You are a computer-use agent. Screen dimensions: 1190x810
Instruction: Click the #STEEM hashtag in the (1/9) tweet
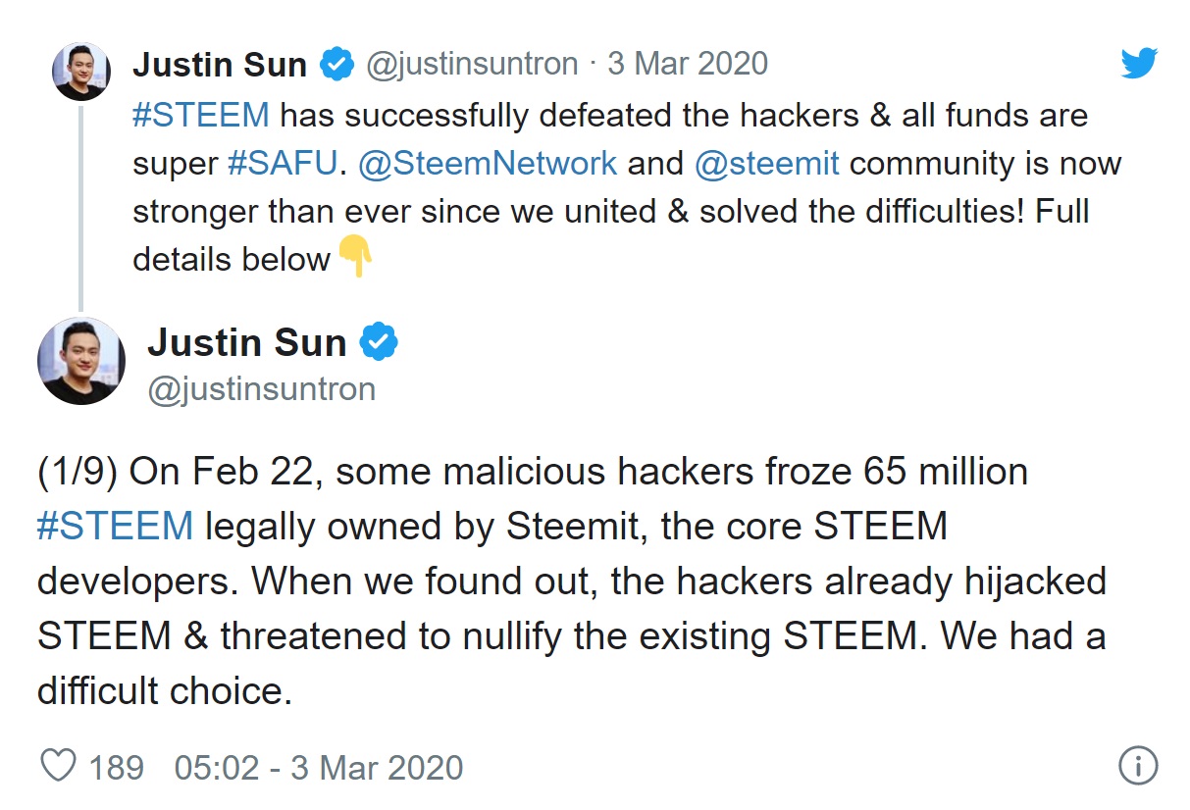point(115,526)
